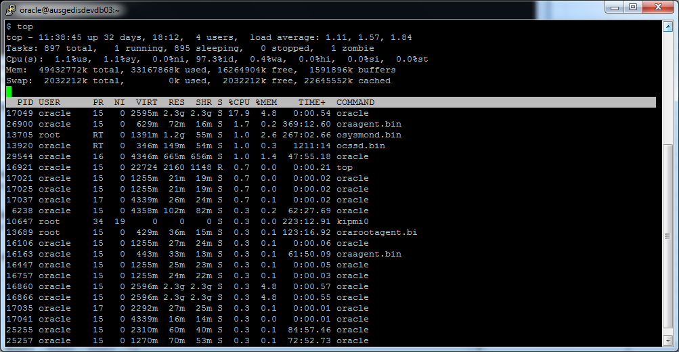Viewport: 679px width, 352px height.
Task: Click PID 25257 in last row
Action: tap(20, 340)
